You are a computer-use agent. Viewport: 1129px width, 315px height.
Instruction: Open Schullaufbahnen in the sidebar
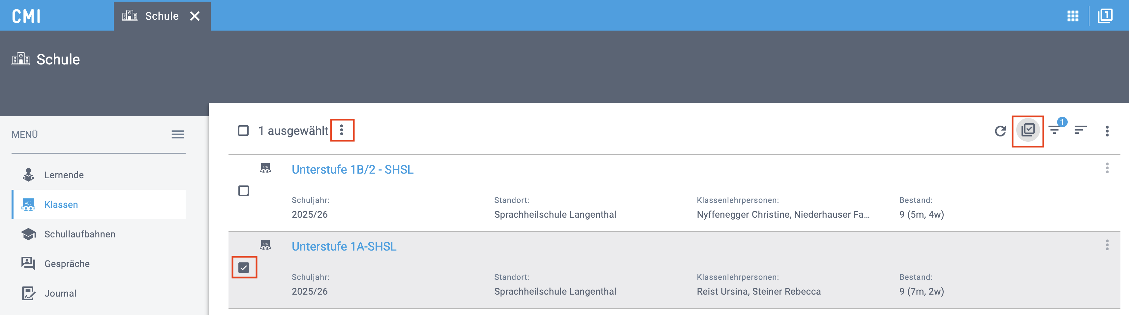(80, 234)
